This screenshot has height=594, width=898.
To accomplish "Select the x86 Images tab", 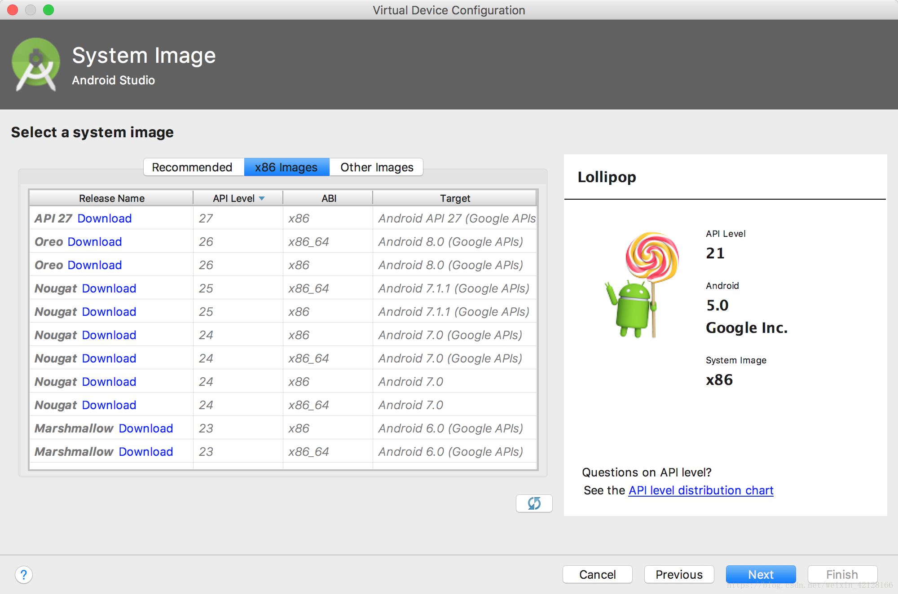I will [286, 167].
